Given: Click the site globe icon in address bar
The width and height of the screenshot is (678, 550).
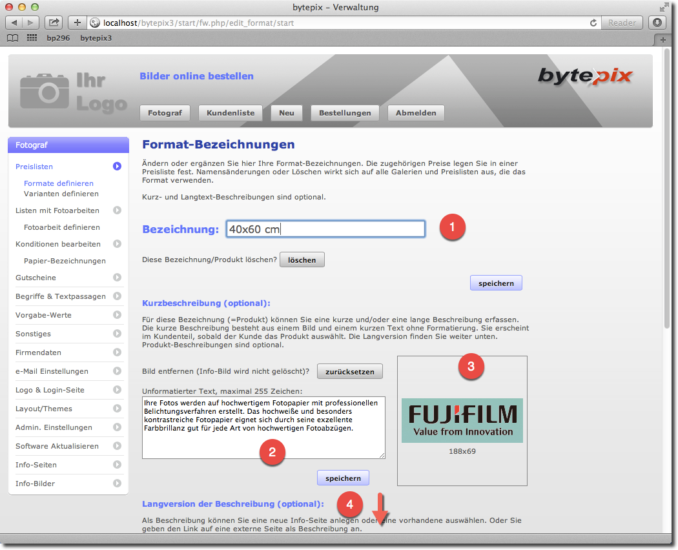Looking at the screenshot, I should pyautogui.click(x=95, y=23).
